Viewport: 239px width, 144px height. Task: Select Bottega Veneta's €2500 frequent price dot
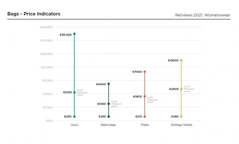point(181,89)
